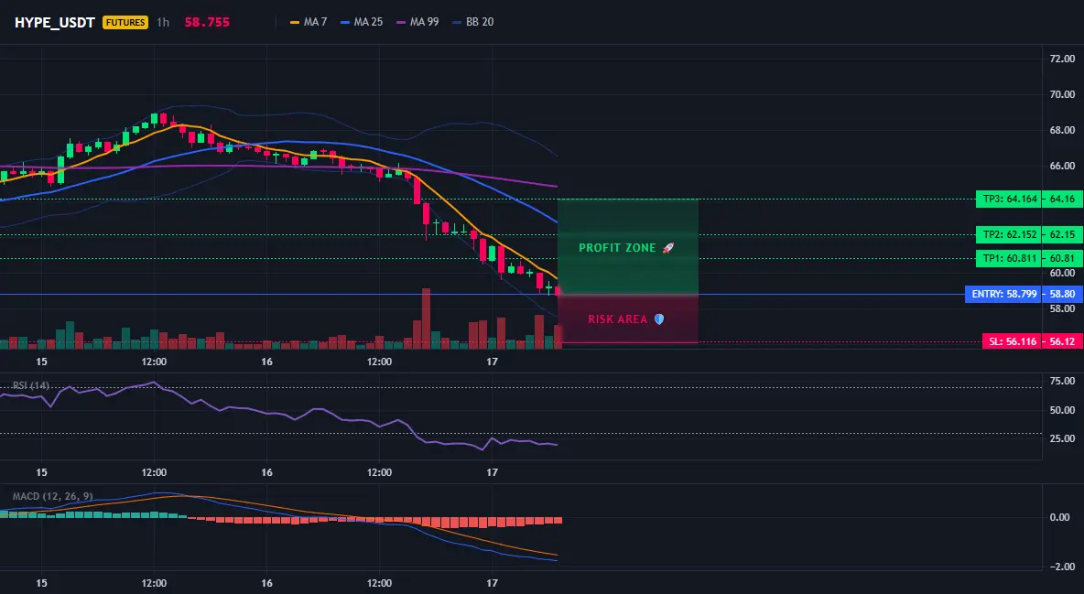The height and width of the screenshot is (594, 1084).
Task: Click the 58.80 entry price tag
Action: coord(1062,295)
